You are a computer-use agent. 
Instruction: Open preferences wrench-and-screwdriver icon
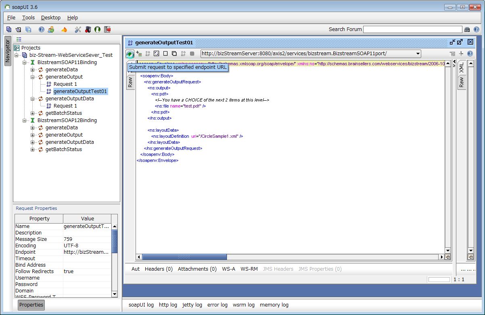click(78, 29)
